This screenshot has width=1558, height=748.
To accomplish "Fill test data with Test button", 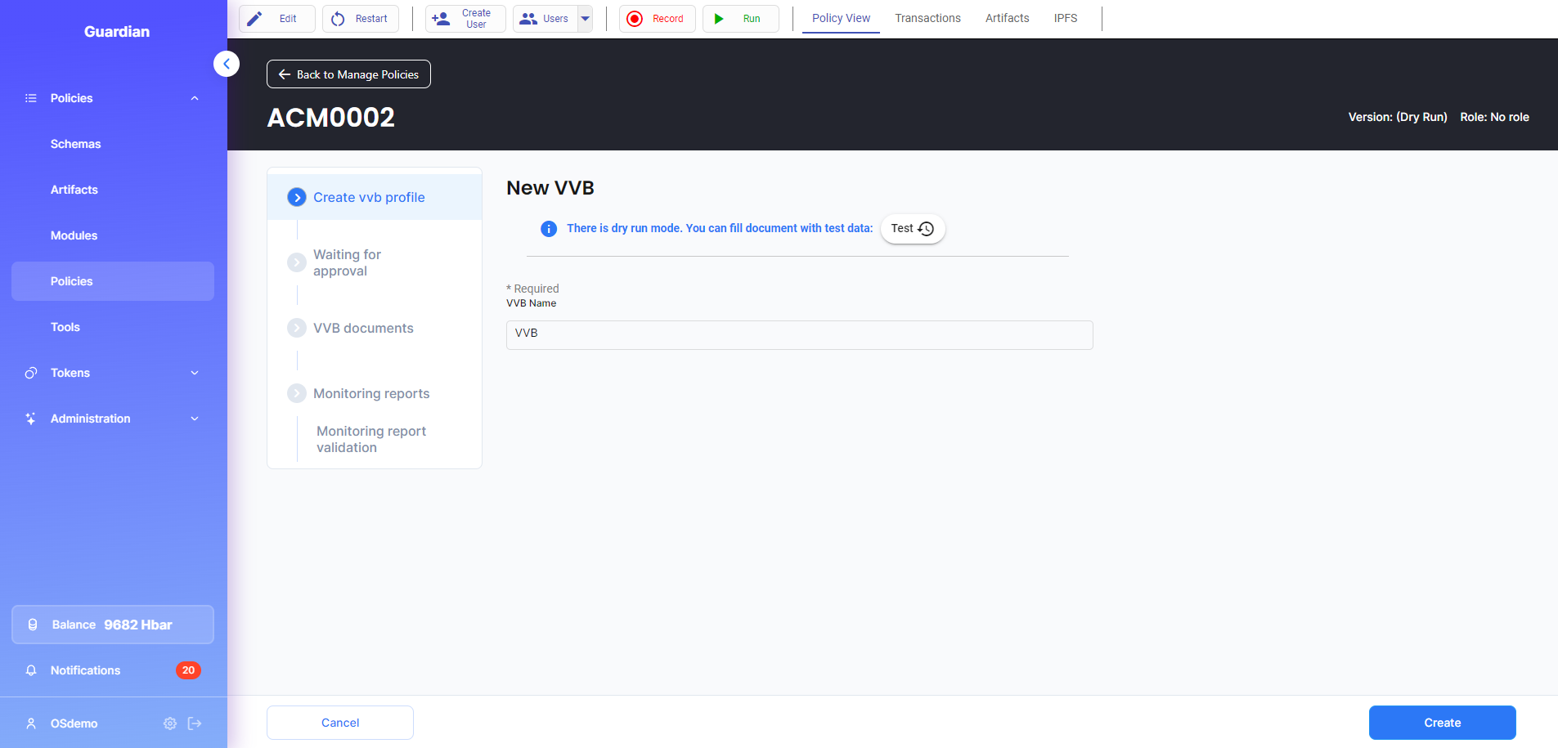I will click(912, 229).
